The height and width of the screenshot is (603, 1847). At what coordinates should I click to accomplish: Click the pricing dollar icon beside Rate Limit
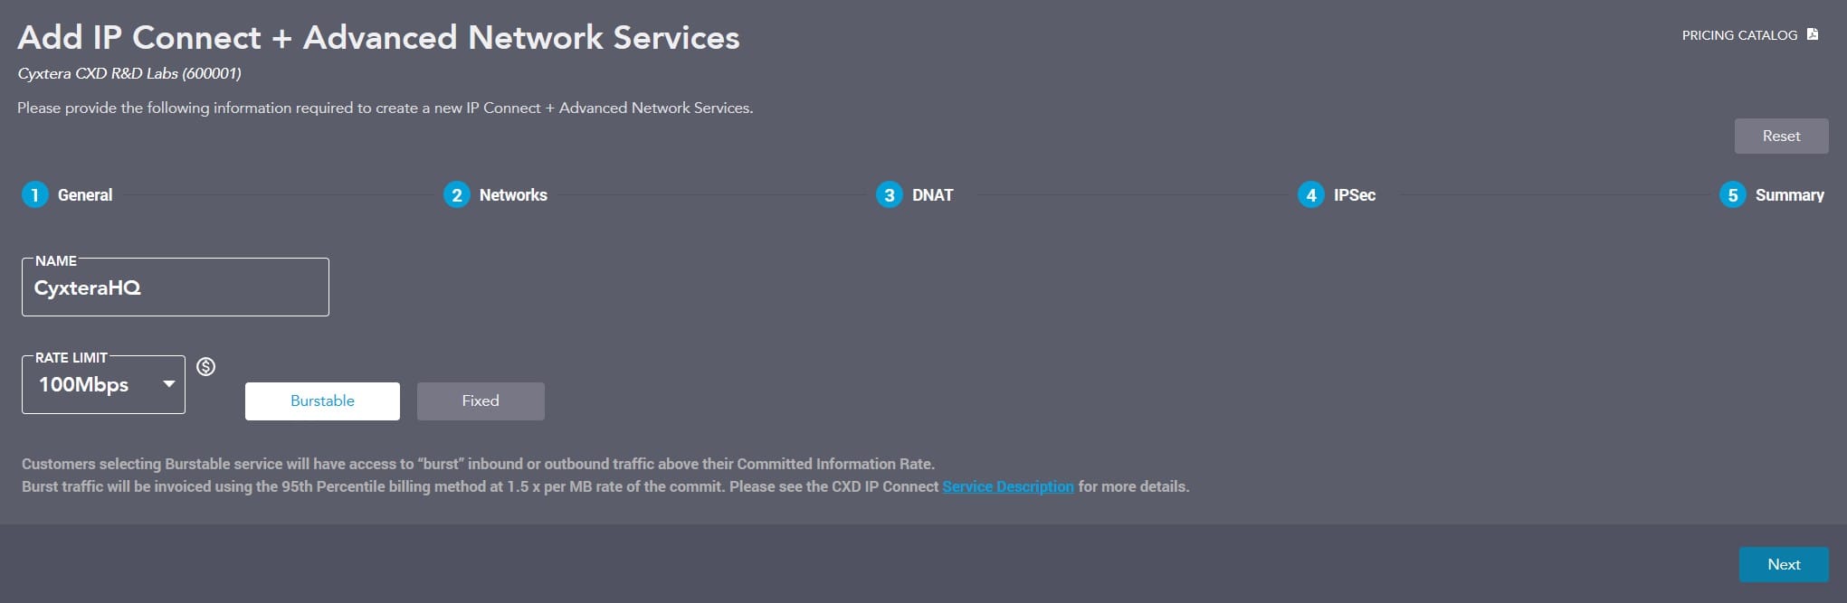click(x=206, y=366)
